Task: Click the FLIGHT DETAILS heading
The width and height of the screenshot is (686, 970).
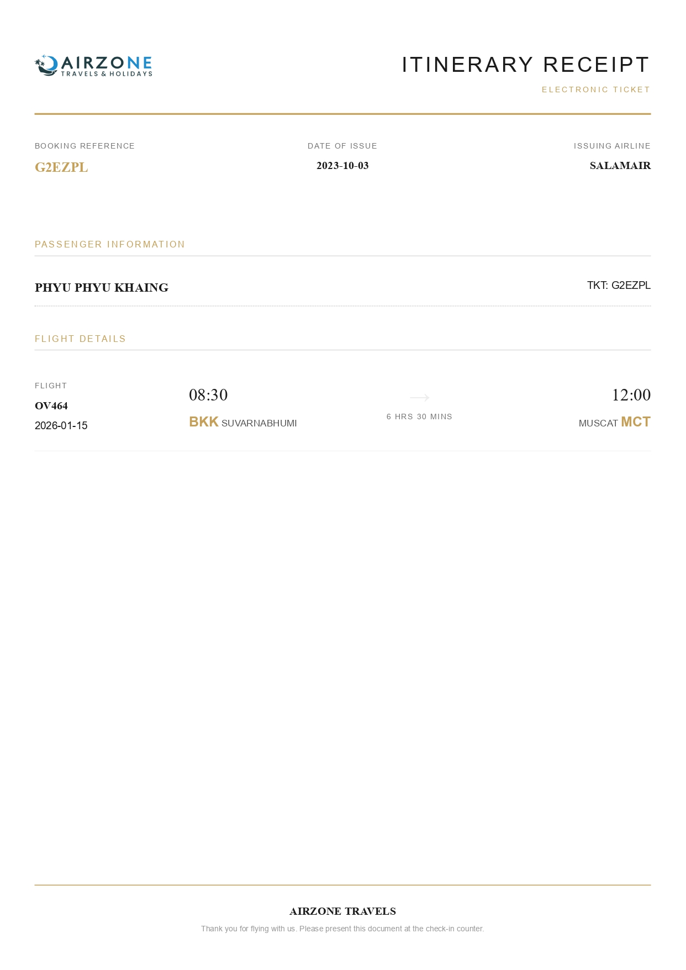Action: (81, 339)
